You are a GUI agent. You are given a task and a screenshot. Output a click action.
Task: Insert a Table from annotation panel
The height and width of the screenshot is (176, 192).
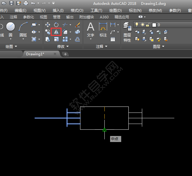pos(113,39)
